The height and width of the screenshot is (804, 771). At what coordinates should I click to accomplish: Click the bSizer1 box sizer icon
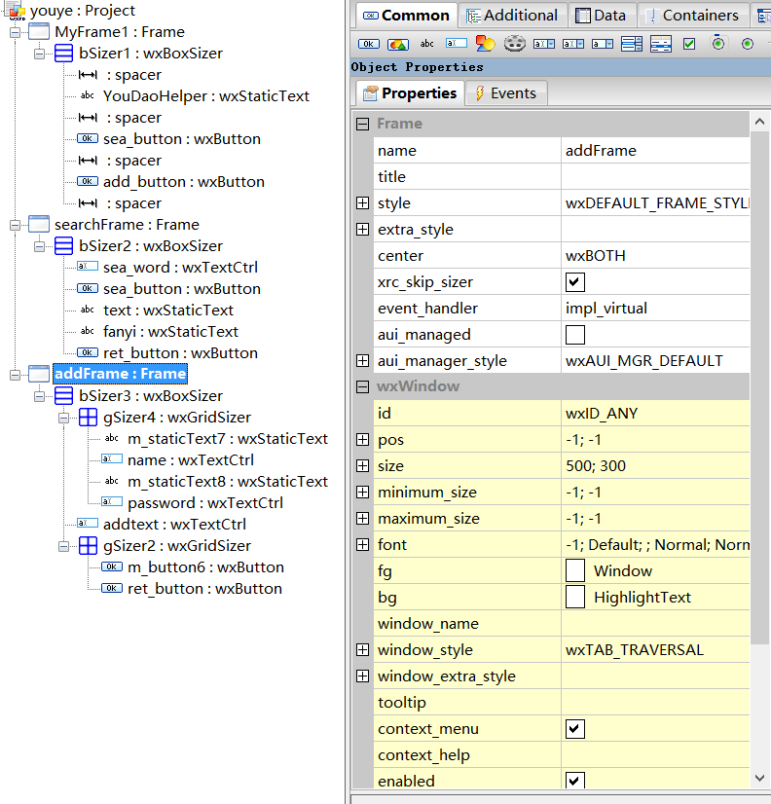pos(63,54)
